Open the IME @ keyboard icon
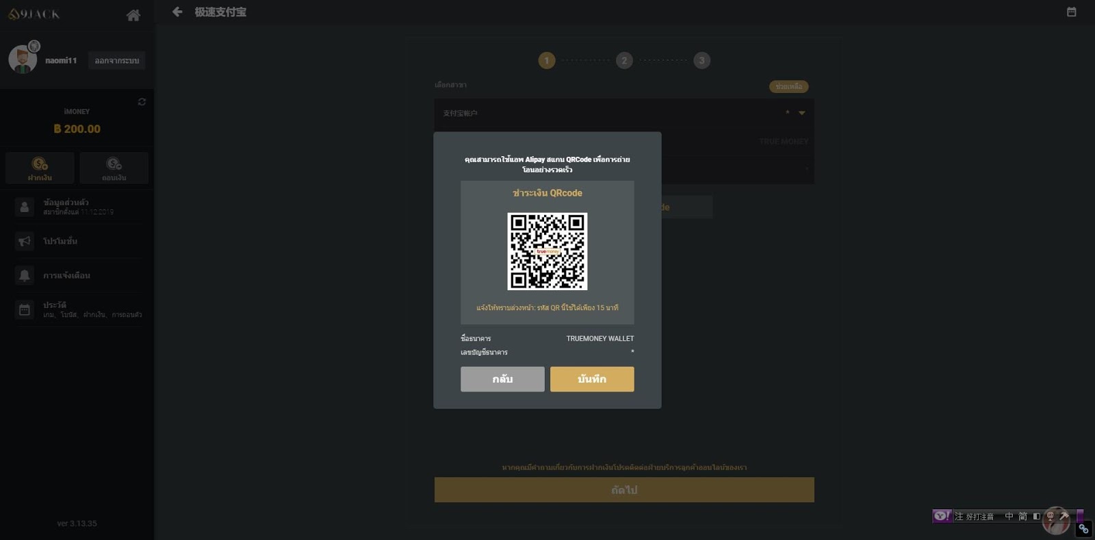This screenshot has width=1095, height=540. click(1051, 516)
